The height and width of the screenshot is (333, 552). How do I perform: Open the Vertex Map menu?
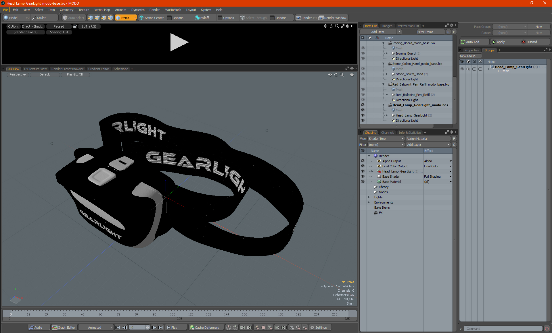tap(102, 10)
